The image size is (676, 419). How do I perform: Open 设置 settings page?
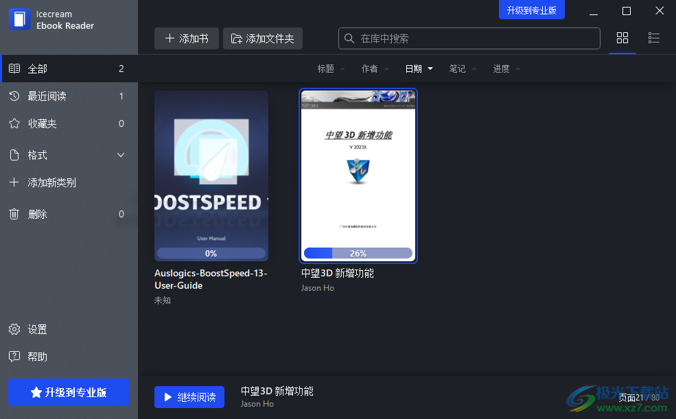click(x=69, y=329)
